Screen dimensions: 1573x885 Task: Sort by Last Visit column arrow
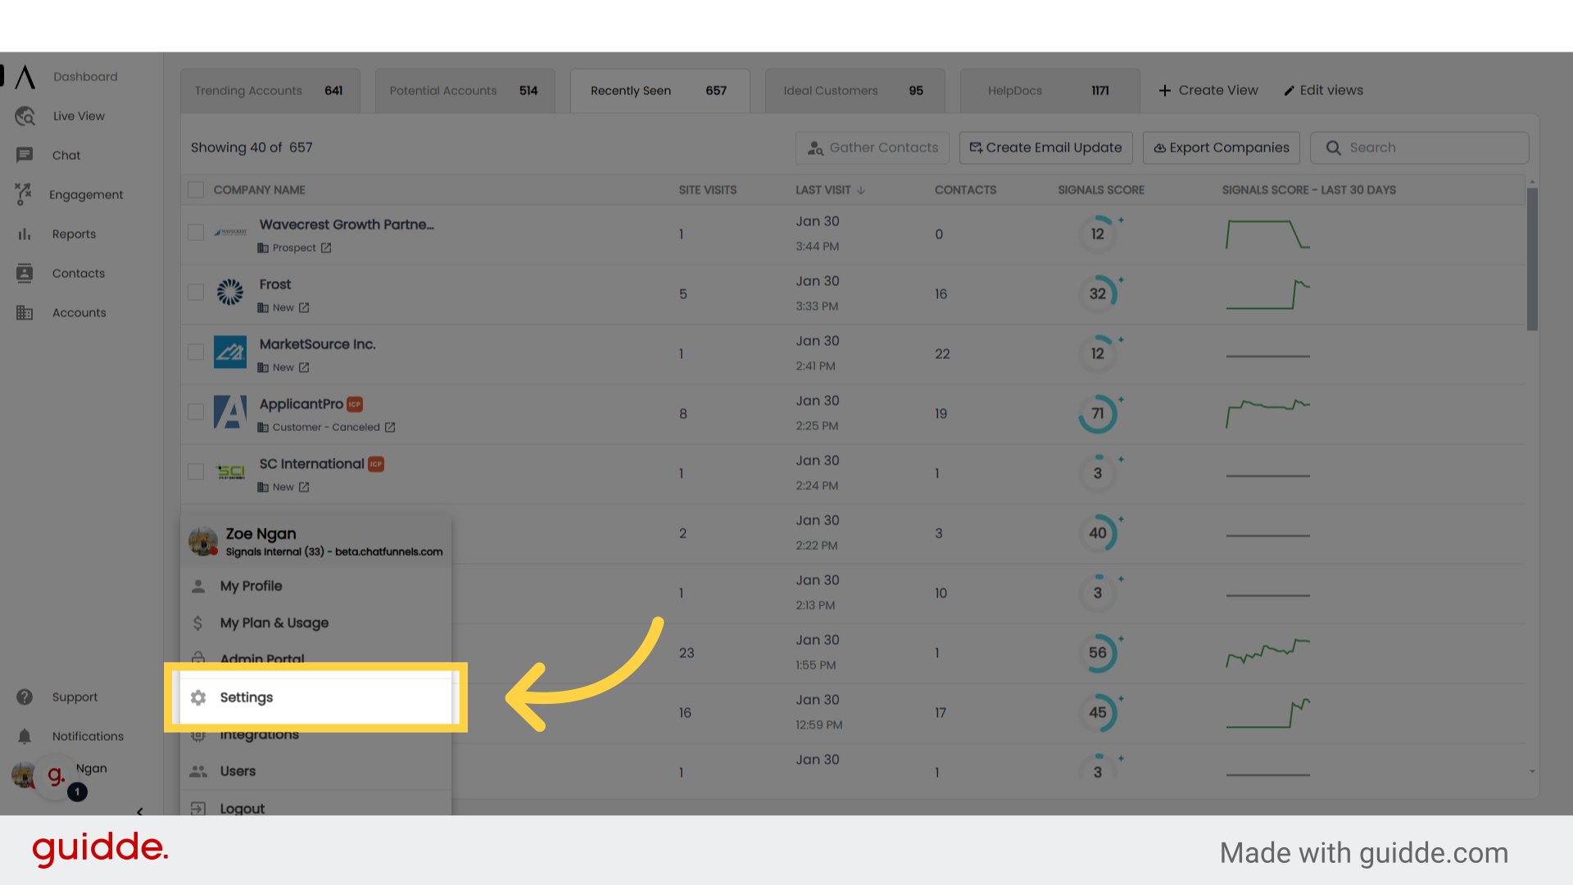click(x=861, y=190)
